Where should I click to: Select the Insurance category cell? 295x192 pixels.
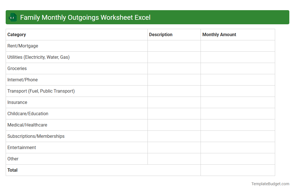(x=17, y=102)
